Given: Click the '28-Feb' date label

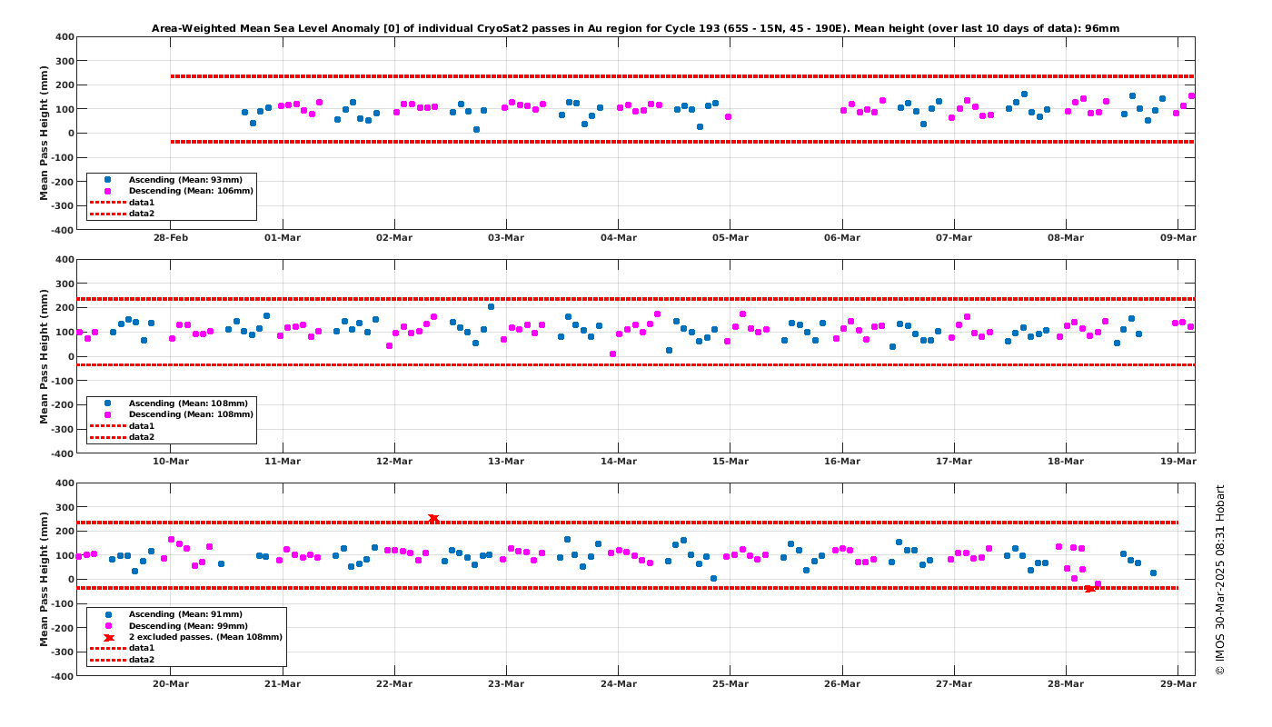Looking at the screenshot, I should pyautogui.click(x=171, y=238).
